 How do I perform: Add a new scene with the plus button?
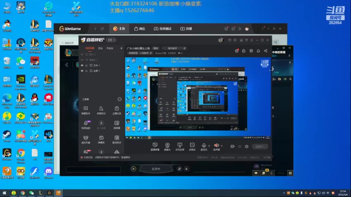coord(122,48)
